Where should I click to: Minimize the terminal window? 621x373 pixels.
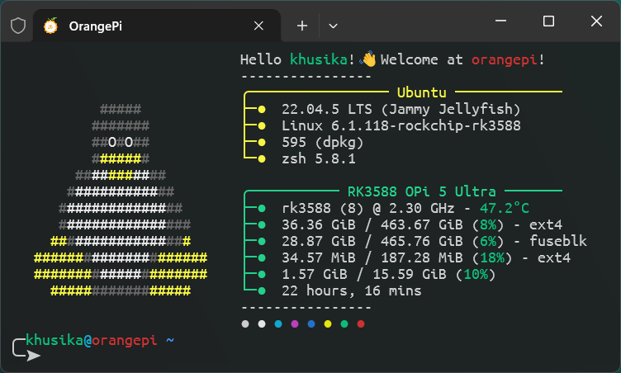coord(502,21)
